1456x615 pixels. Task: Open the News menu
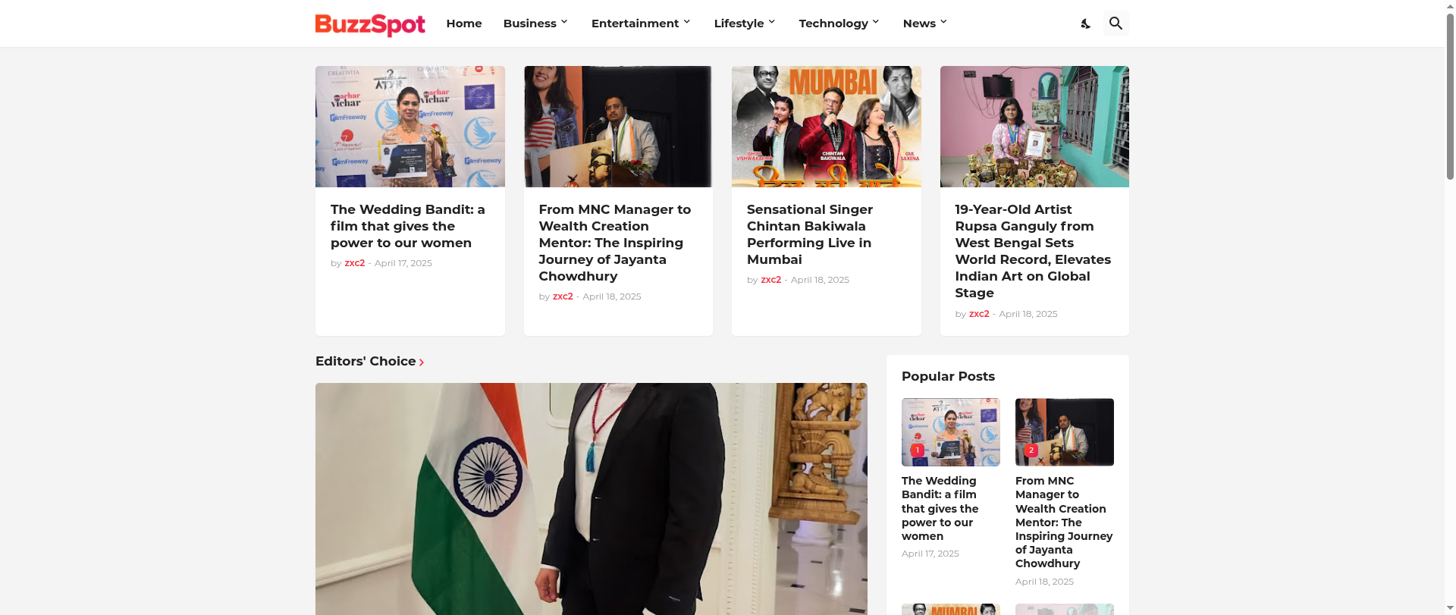click(919, 24)
